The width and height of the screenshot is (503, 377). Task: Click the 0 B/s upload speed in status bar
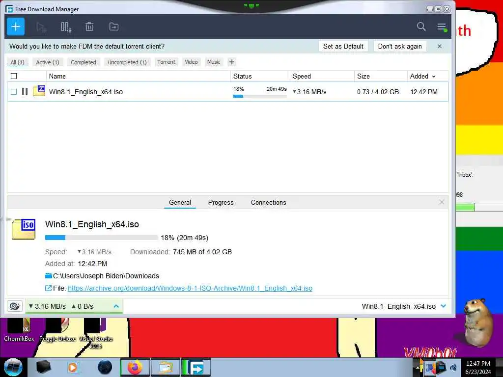point(83,306)
